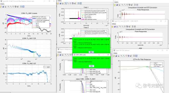Toggle Insert Legend in Rx Filter Response figure toolbar
This screenshot has width=169, height=93.
pyautogui.click(x=136, y=56)
